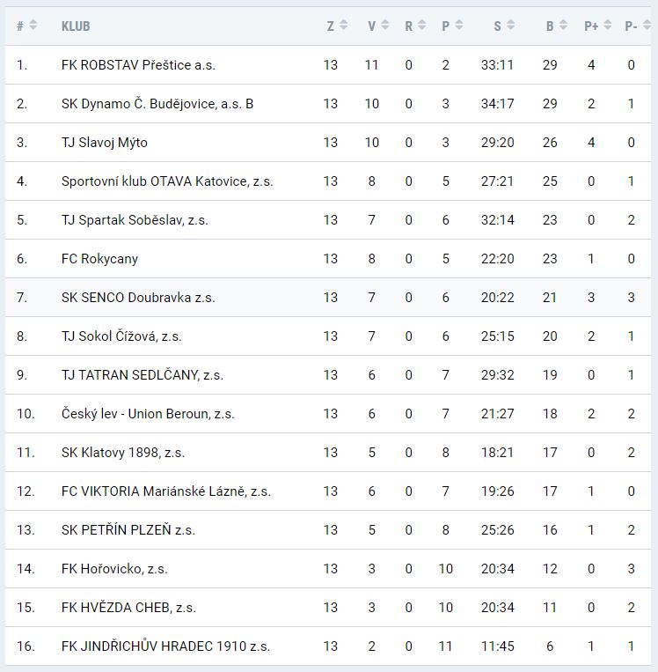Sort by matches played Z column
Image resolution: width=658 pixels, height=672 pixels.
(336, 26)
